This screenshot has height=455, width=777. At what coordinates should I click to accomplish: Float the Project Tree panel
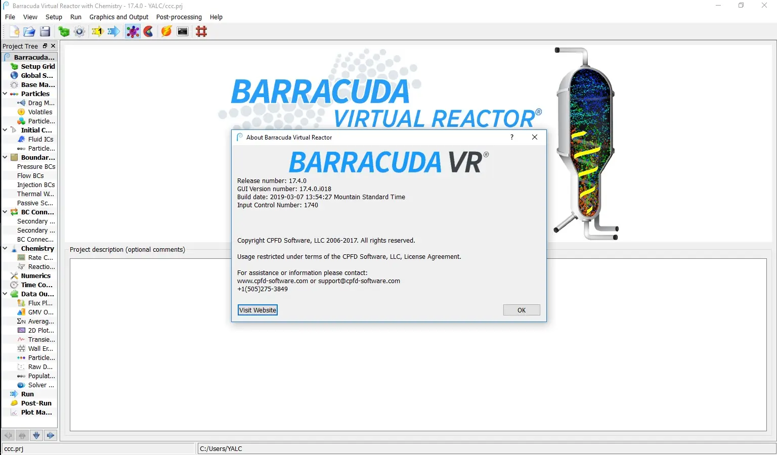pos(45,46)
